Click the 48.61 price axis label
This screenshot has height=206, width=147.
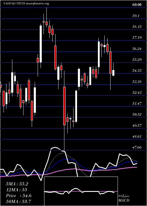pos(137,137)
